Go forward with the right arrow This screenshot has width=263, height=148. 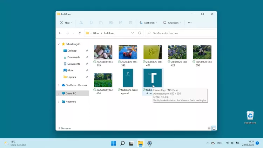click(x=67, y=33)
